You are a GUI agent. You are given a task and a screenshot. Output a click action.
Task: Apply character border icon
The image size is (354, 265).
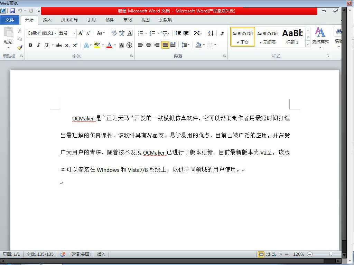click(130, 33)
